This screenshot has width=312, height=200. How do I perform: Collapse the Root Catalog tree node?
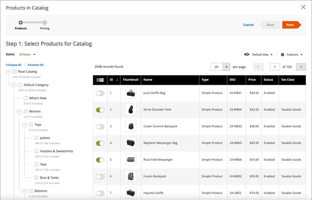pos(8,72)
